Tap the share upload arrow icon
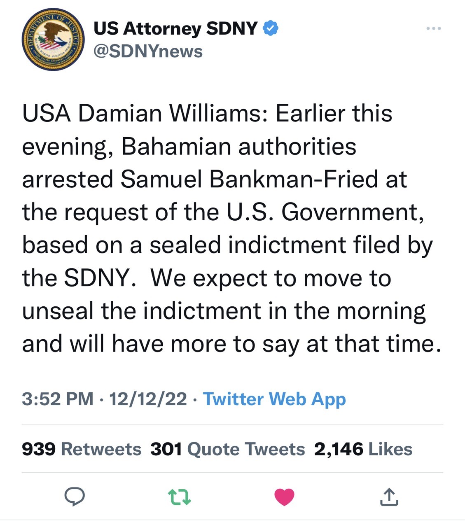The width and height of the screenshot is (465, 527). pos(389,497)
